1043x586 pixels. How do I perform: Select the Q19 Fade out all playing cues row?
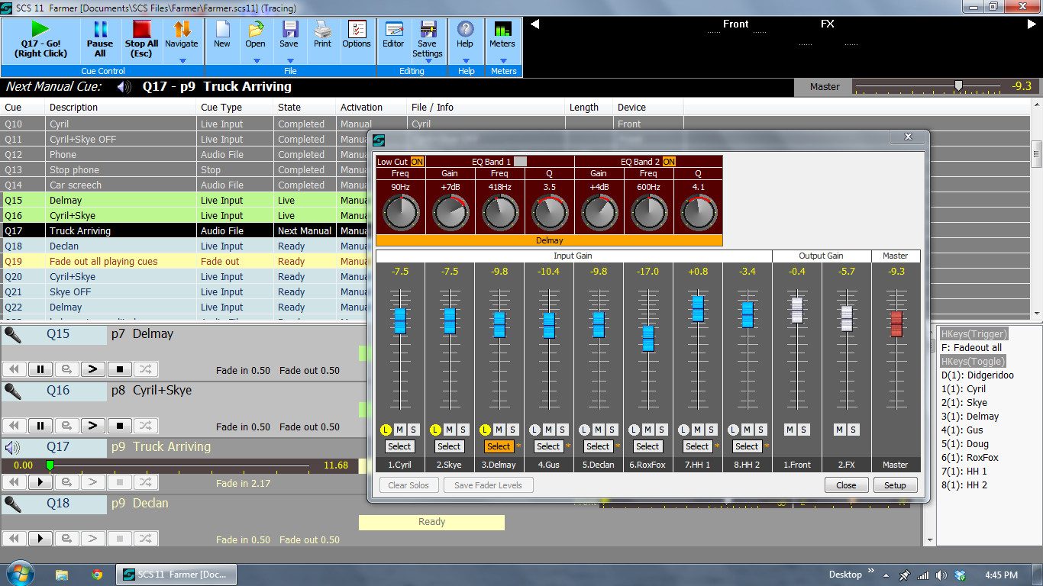point(153,262)
